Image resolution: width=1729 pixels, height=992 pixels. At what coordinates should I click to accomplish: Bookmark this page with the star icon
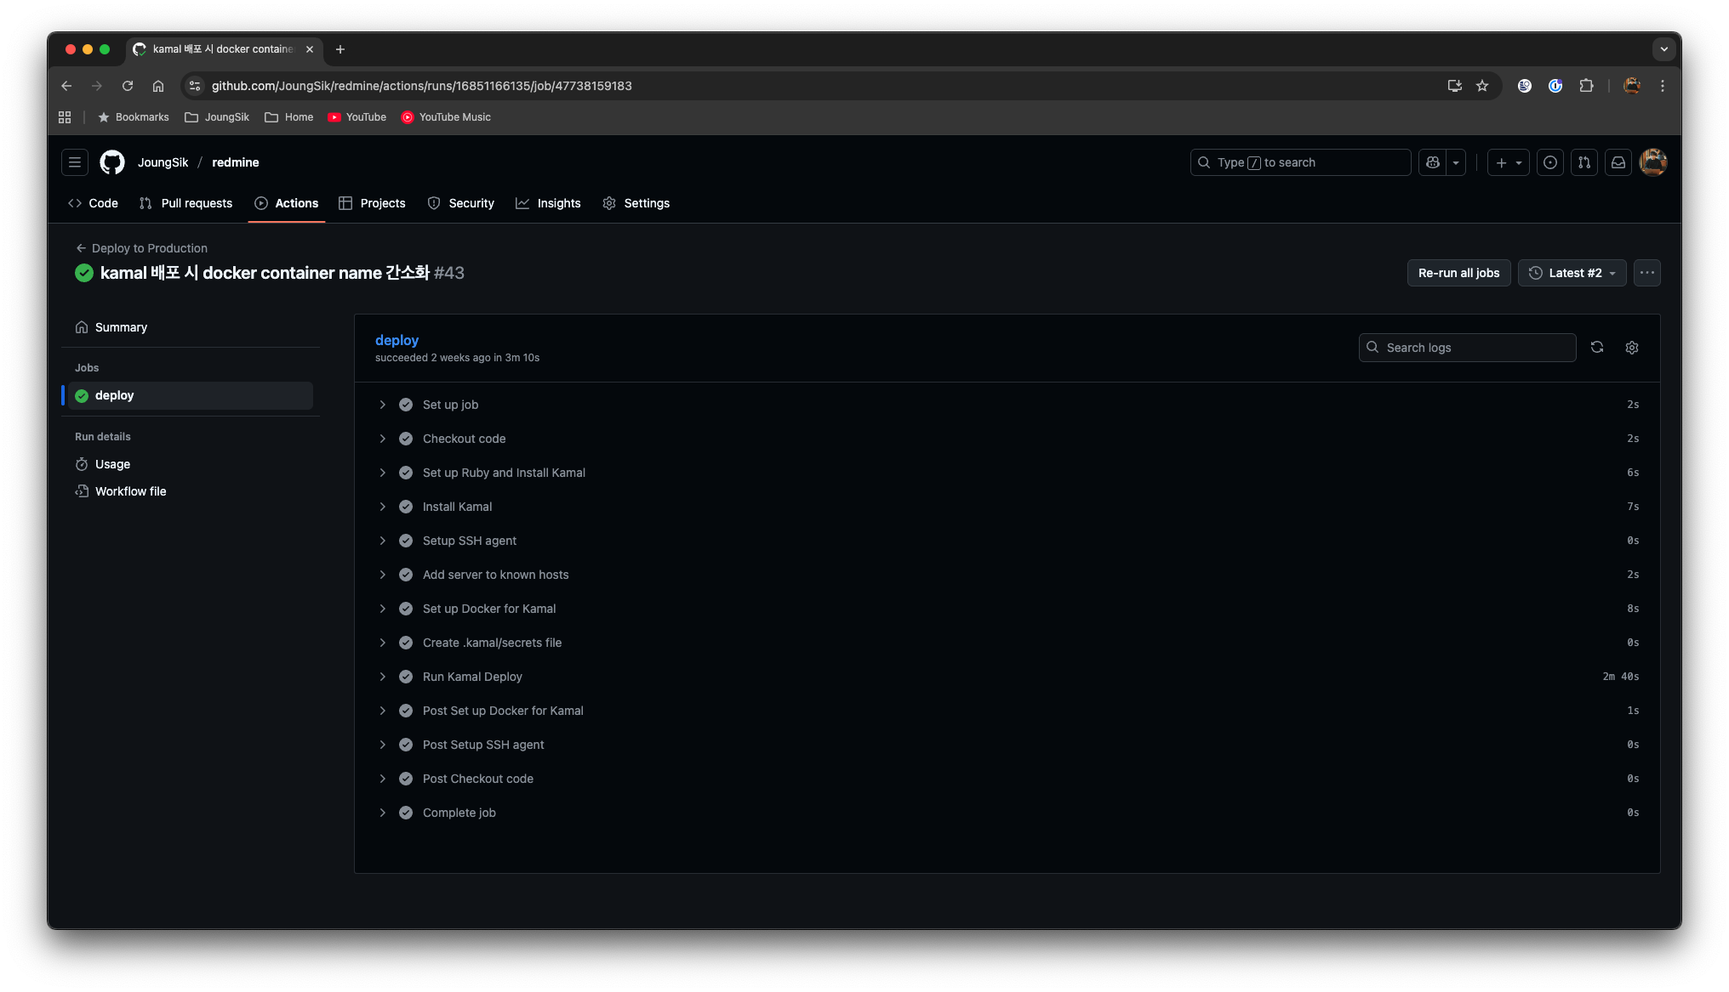(x=1482, y=86)
